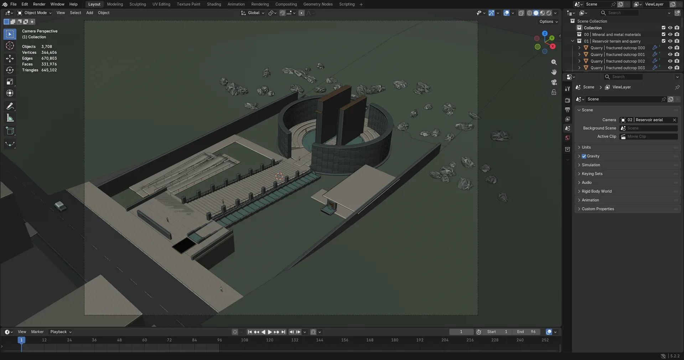Open the Global transform orientation dropdown
Viewport: 684px width, 360px height.
coord(253,13)
